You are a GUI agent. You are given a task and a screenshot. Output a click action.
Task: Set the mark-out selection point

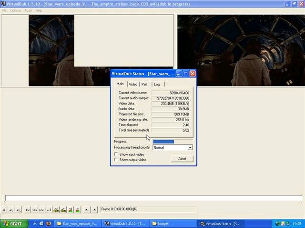tap(94, 210)
